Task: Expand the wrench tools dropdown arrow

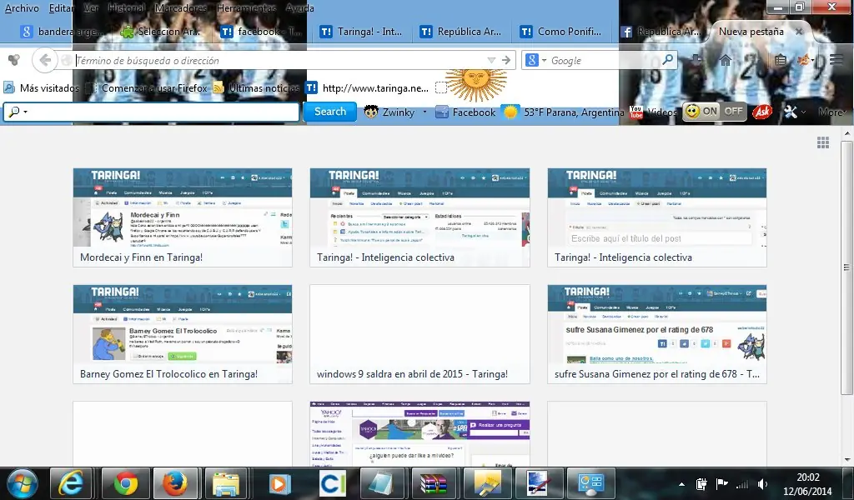Action: click(803, 112)
